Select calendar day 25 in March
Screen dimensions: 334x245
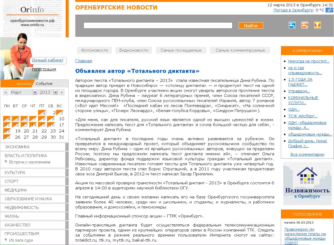[x=7, y=137]
